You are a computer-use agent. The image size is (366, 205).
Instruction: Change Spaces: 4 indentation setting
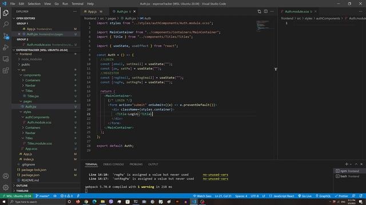(241, 196)
